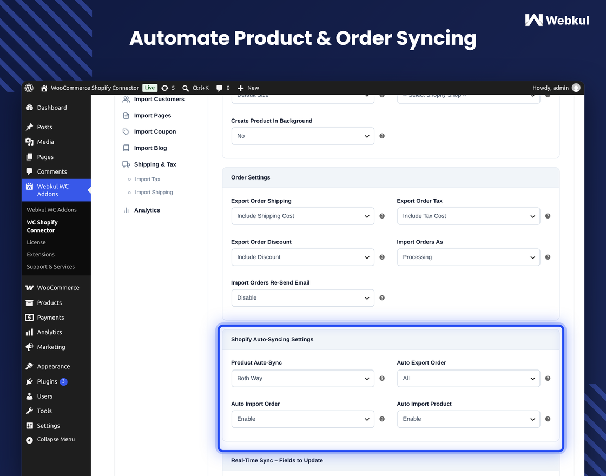Click the Marketing megaphone icon
The height and width of the screenshot is (476, 606).
(x=29, y=347)
